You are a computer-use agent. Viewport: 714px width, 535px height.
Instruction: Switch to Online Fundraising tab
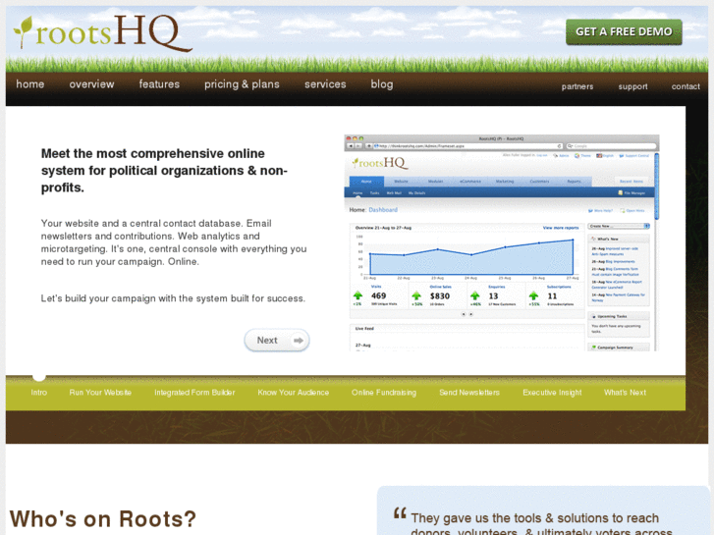pos(384,393)
